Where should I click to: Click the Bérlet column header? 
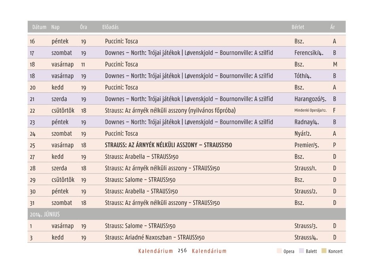click(x=298, y=27)
